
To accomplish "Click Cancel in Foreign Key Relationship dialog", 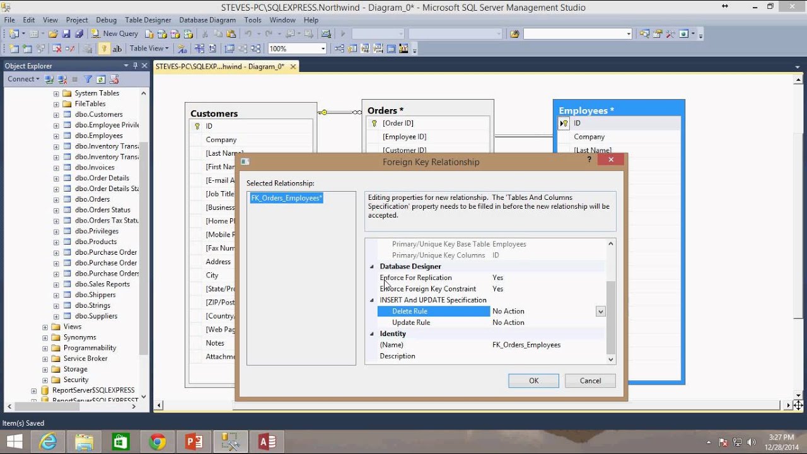I will (x=590, y=381).
